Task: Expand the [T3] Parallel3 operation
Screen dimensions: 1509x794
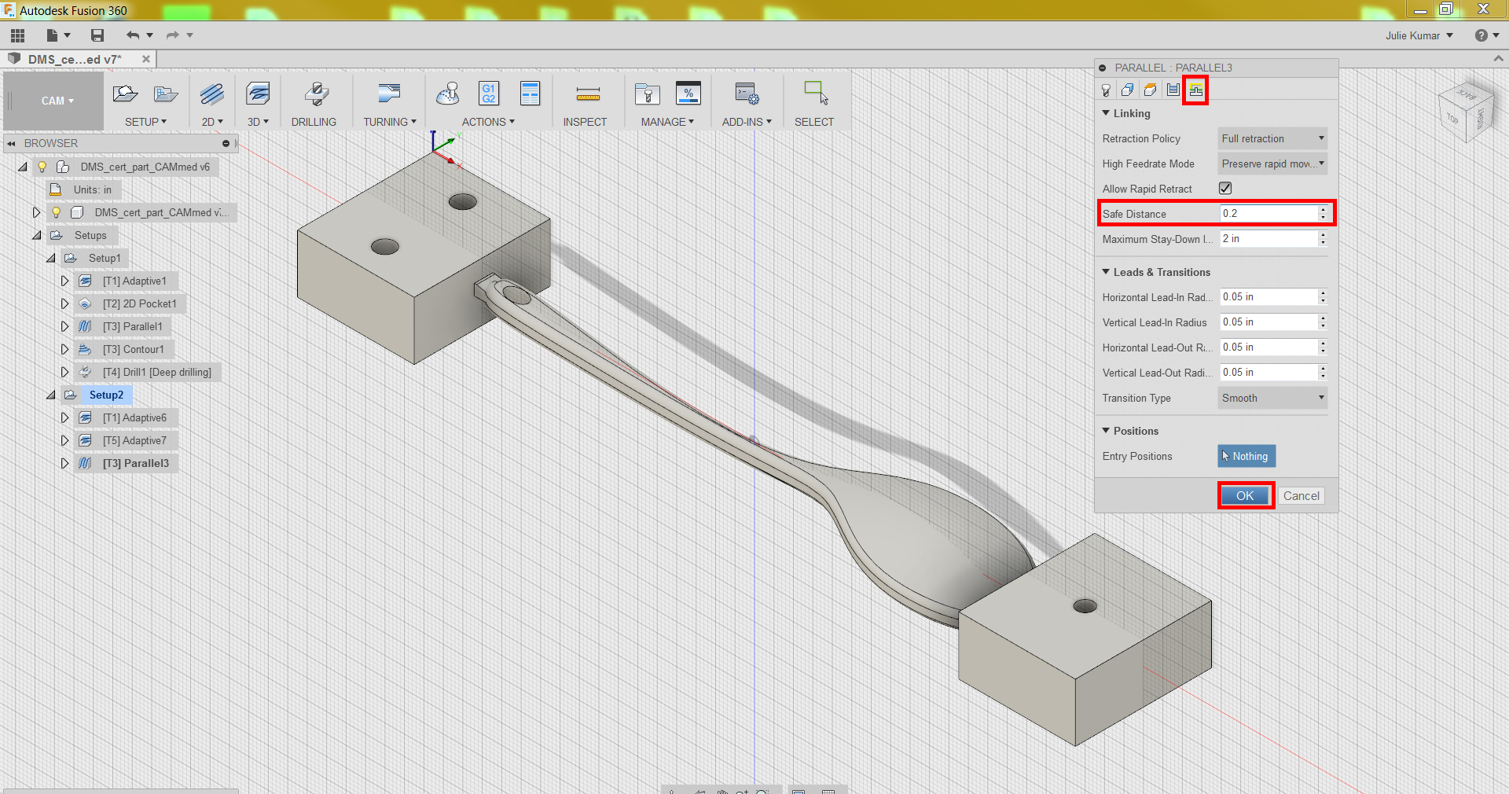Action: (64, 463)
